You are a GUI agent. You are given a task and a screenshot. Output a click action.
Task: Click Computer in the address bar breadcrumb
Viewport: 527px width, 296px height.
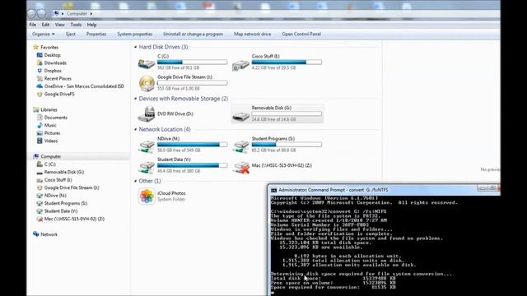pyautogui.click(x=77, y=13)
